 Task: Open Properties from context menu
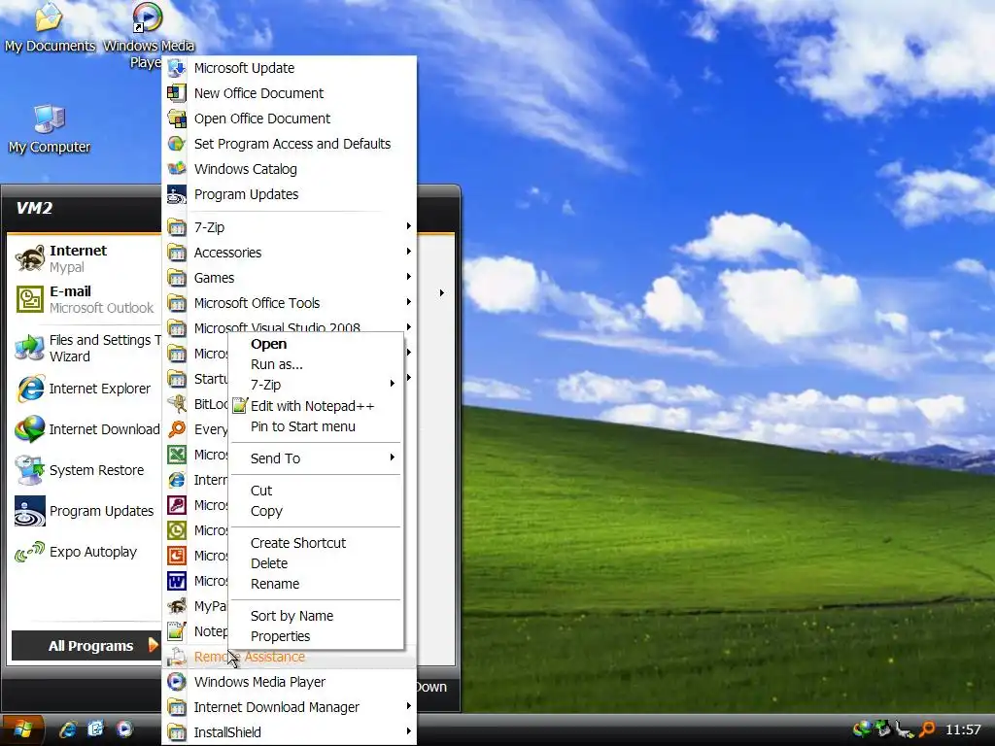pyautogui.click(x=316, y=636)
